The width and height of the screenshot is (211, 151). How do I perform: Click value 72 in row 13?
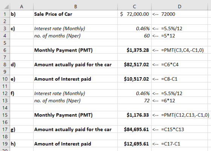click(147, 100)
